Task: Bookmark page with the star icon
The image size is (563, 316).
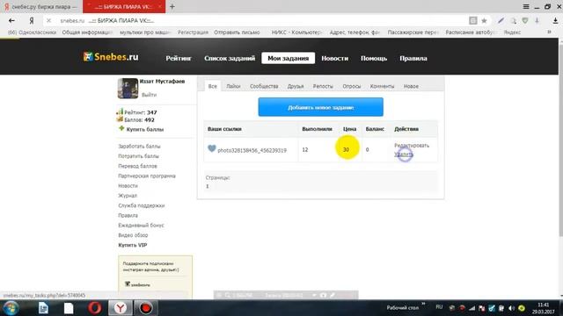Action: tap(484, 21)
